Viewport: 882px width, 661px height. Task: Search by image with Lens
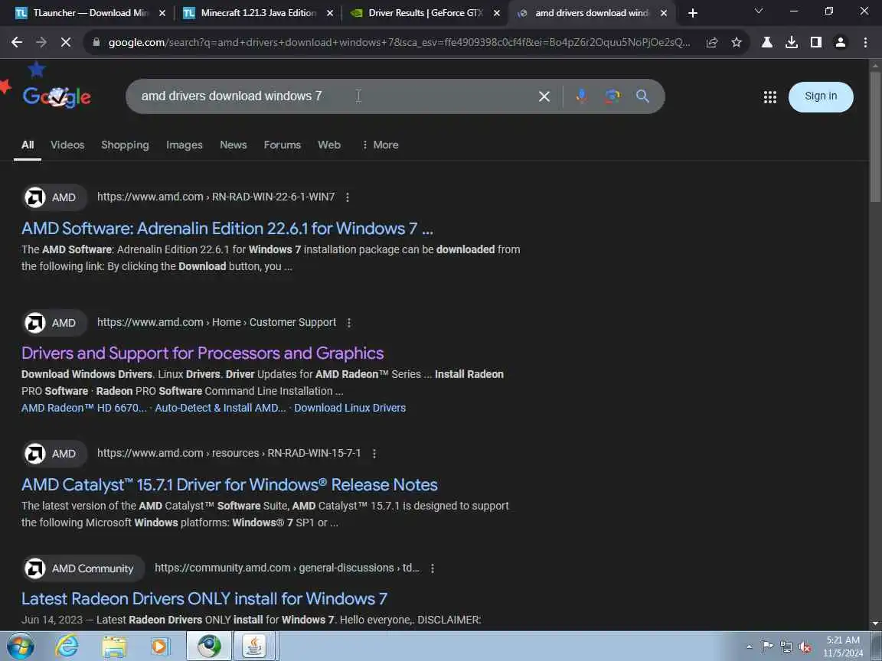tap(612, 96)
